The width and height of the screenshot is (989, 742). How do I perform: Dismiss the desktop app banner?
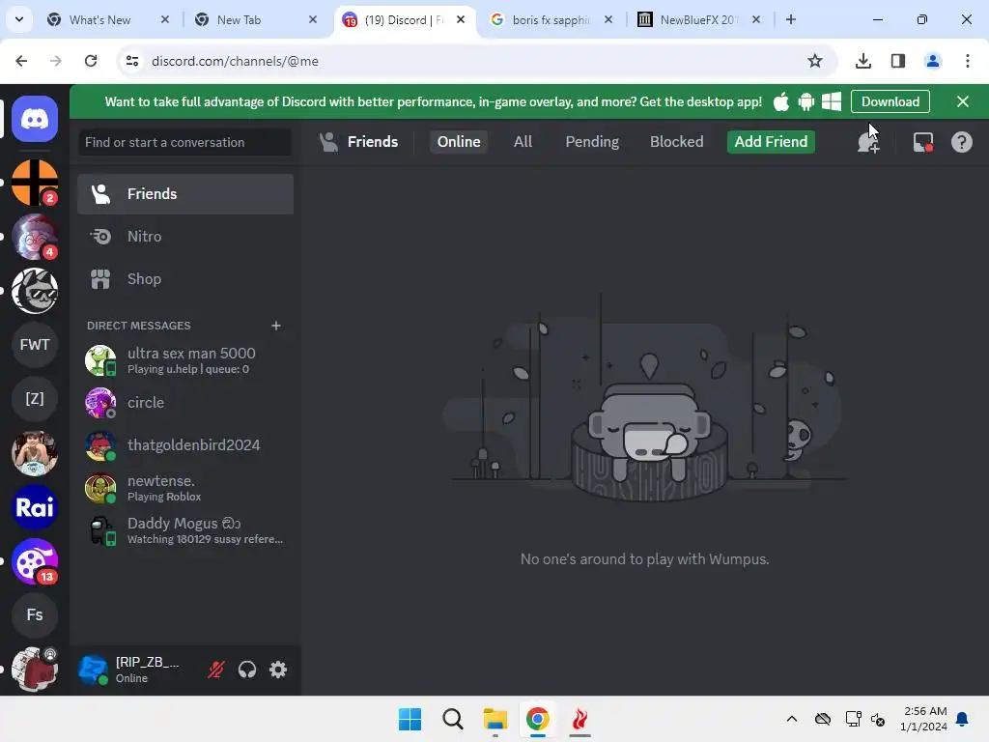click(x=963, y=101)
